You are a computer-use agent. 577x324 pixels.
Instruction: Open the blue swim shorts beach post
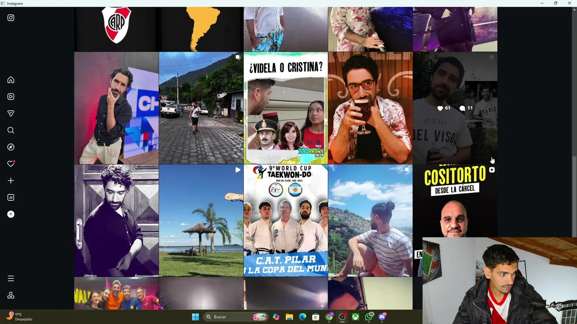[286, 29]
